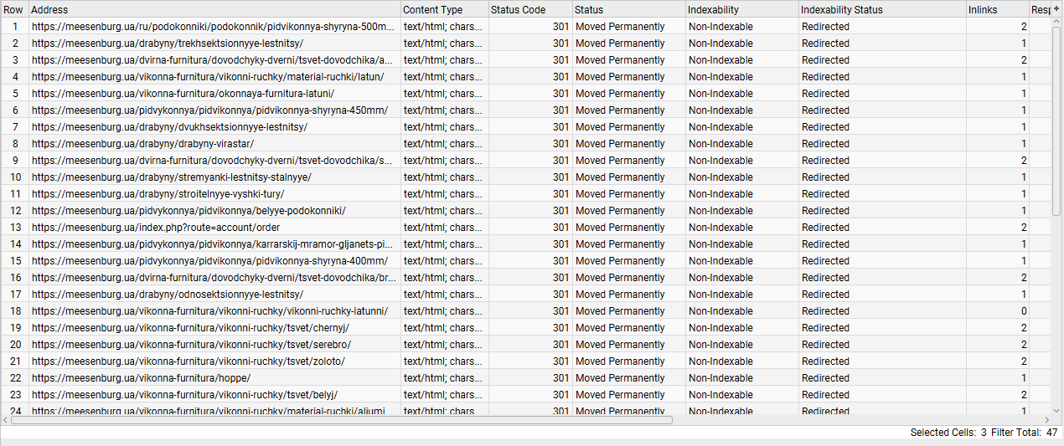Sort by the Inlinks column header
This screenshot has height=446, width=1064.
click(997, 10)
